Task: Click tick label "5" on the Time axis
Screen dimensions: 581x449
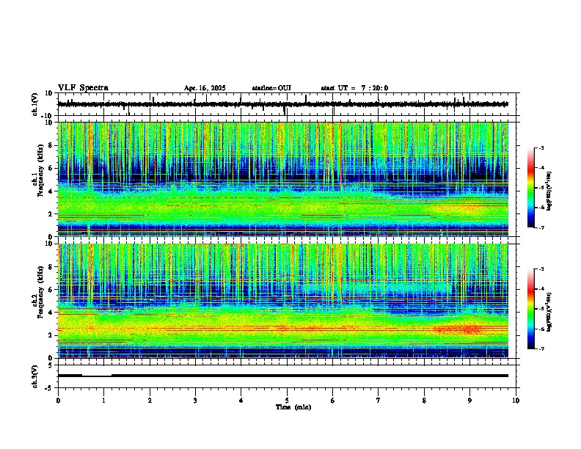Action: coord(287,401)
